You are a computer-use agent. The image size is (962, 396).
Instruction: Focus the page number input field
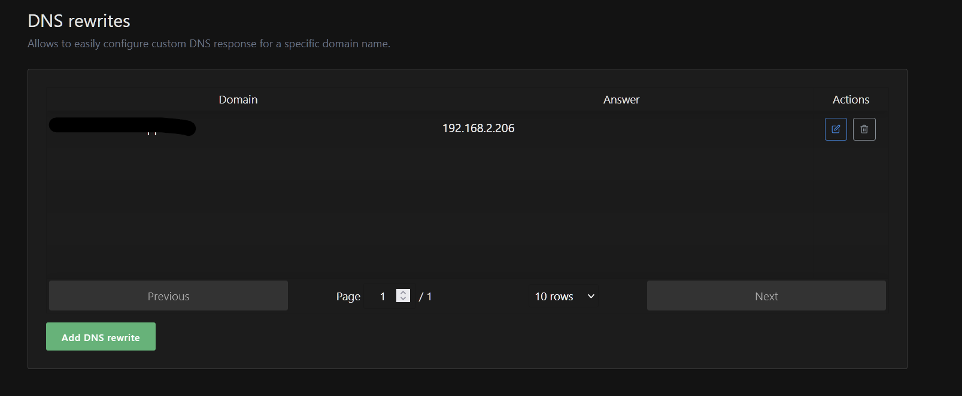coord(383,296)
